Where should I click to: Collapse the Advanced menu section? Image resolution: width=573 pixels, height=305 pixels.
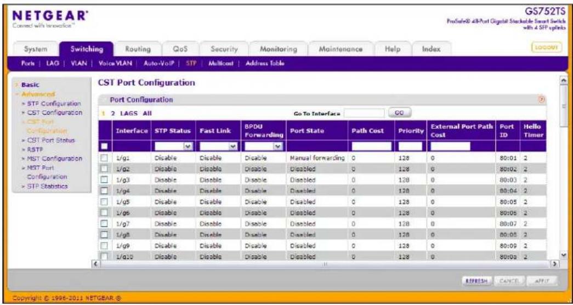36,94
